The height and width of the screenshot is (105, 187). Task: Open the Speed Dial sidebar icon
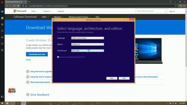pos(2,24)
